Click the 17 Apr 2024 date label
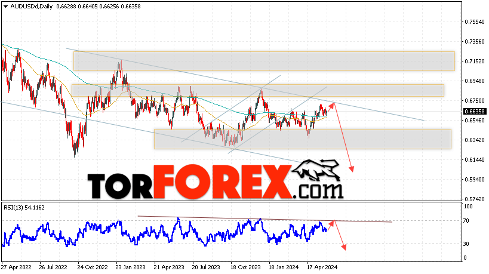This screenshot has height=274, width=489. tap(322, 267)
